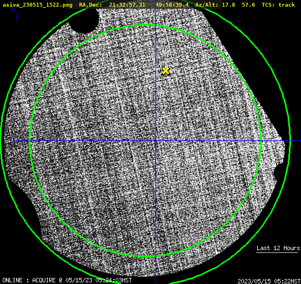The height and width of the screenshot is (284, 301).
Task: Click the Dec value 49:58:39.4
Action: point(172,5)
